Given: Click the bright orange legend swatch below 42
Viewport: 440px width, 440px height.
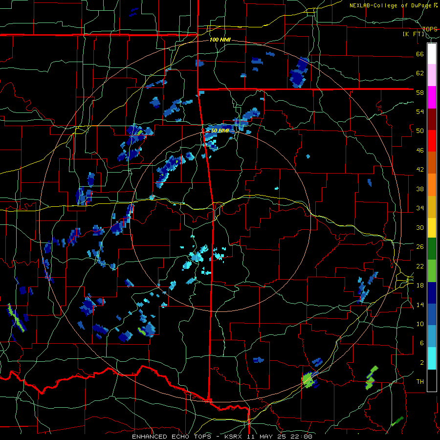Looking at the screenshot, I should click(x=432, y=185).
